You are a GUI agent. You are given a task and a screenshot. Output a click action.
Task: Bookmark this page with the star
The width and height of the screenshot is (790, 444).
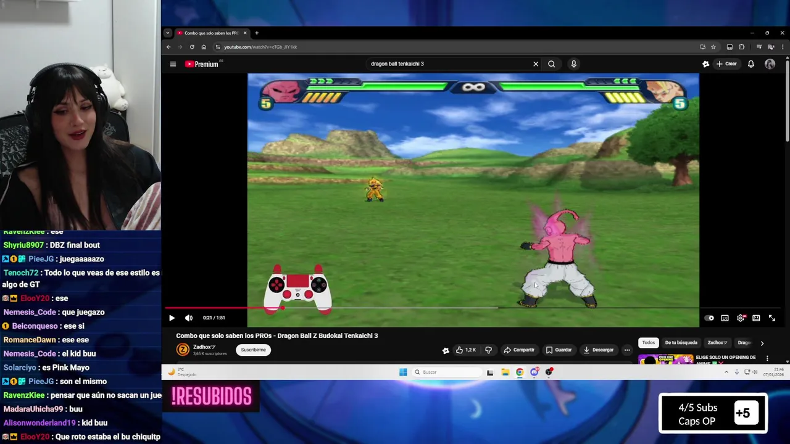point(713,47)
